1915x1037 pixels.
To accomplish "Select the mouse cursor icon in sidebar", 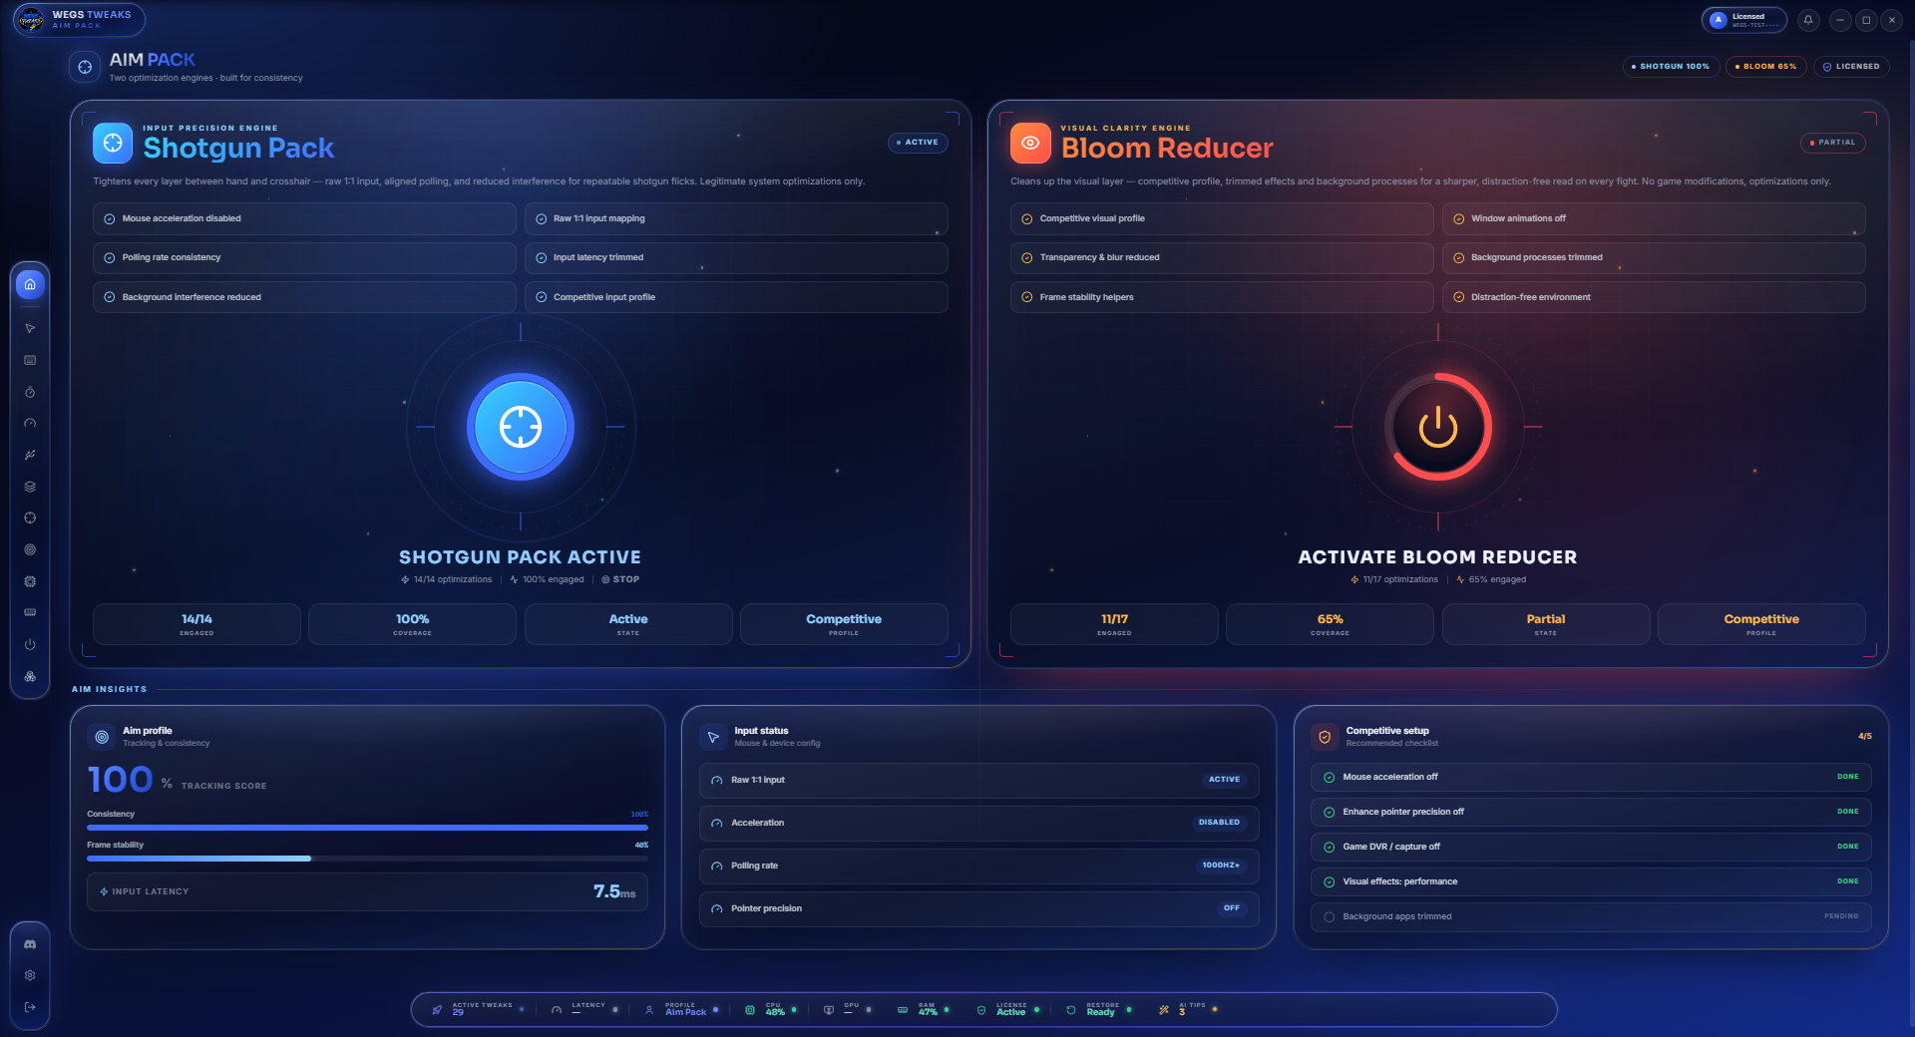I will [x=30, y=328].
